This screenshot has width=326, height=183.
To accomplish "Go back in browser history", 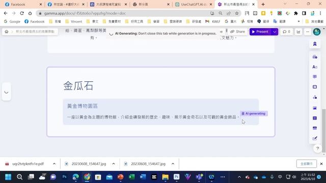I will [6, 13].
